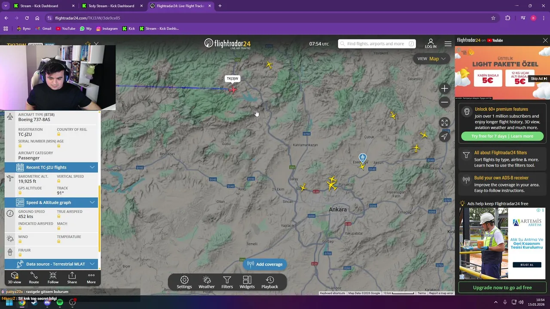
Task: Zoom in the map with plus button
Action: pyautogui.click(x=444, y=88)
